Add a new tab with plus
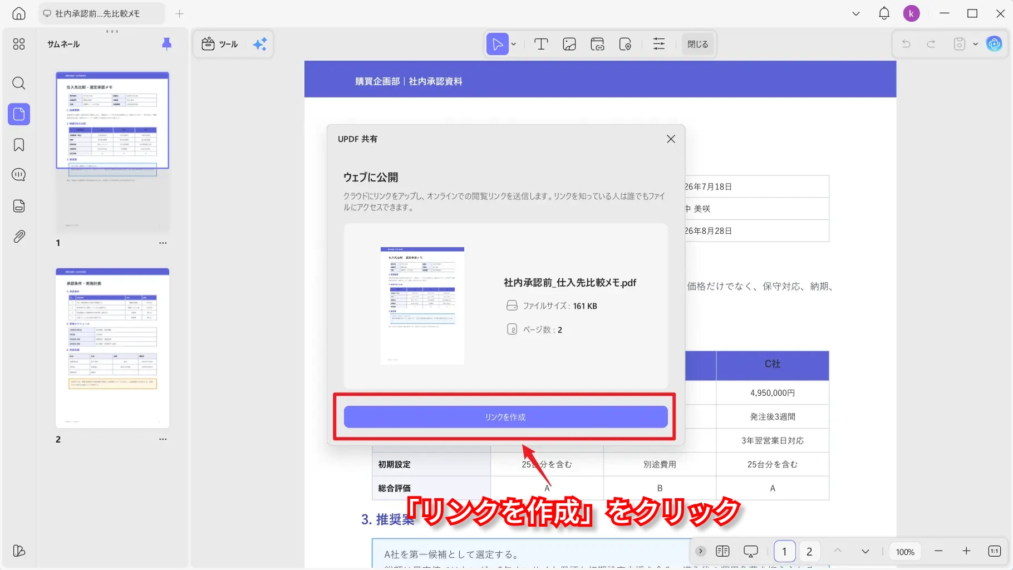This screenshot has width=1013, height=570. click(x=179, y=13)
